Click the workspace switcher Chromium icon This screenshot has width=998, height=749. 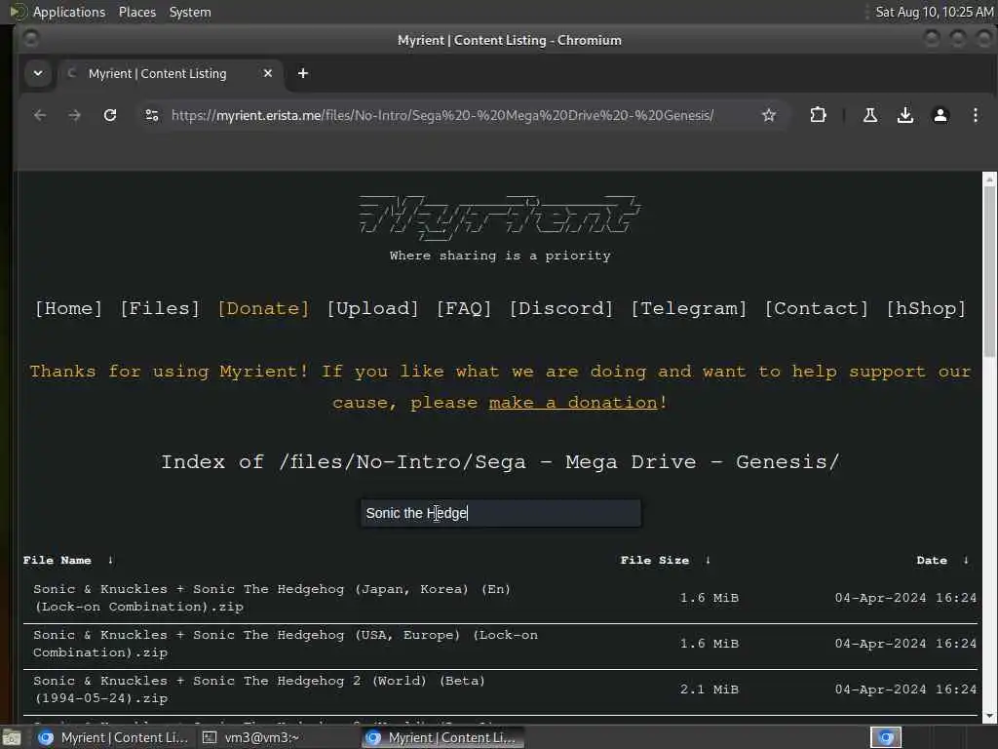tap(886, 737)
